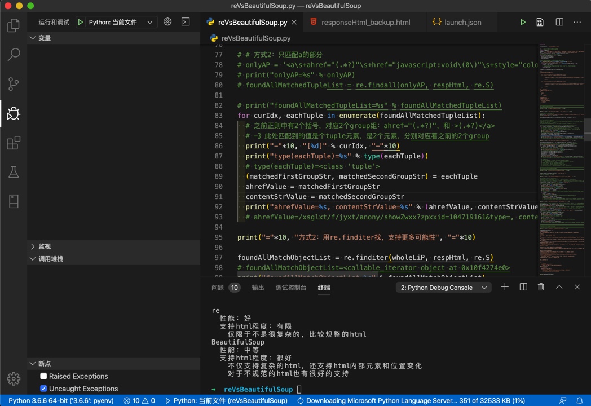Open the Manage gear at sidebar bottom
This screenshot has height=406, width=591.
click(14, 378)
